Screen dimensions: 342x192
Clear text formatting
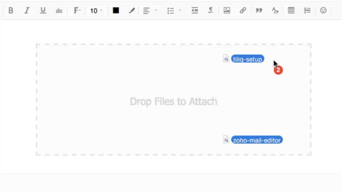(x=275, y=11)
